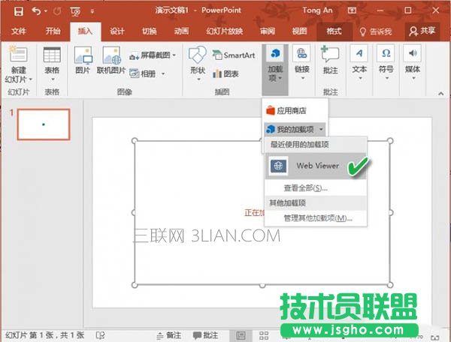The height and width of the screenshot is (342, 451).
Task: Switch to the 开始 ribbon tab
Action: [x=53, y=31]
